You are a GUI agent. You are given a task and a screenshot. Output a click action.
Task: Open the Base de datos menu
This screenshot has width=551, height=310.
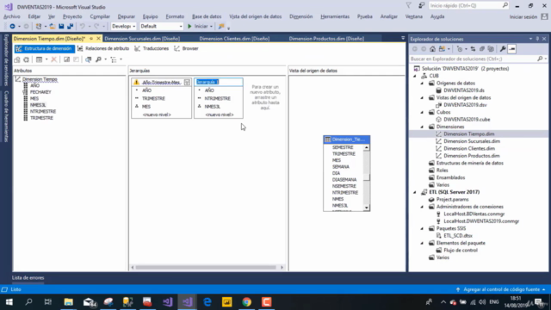pyautogui.click(x=207, y=16)
